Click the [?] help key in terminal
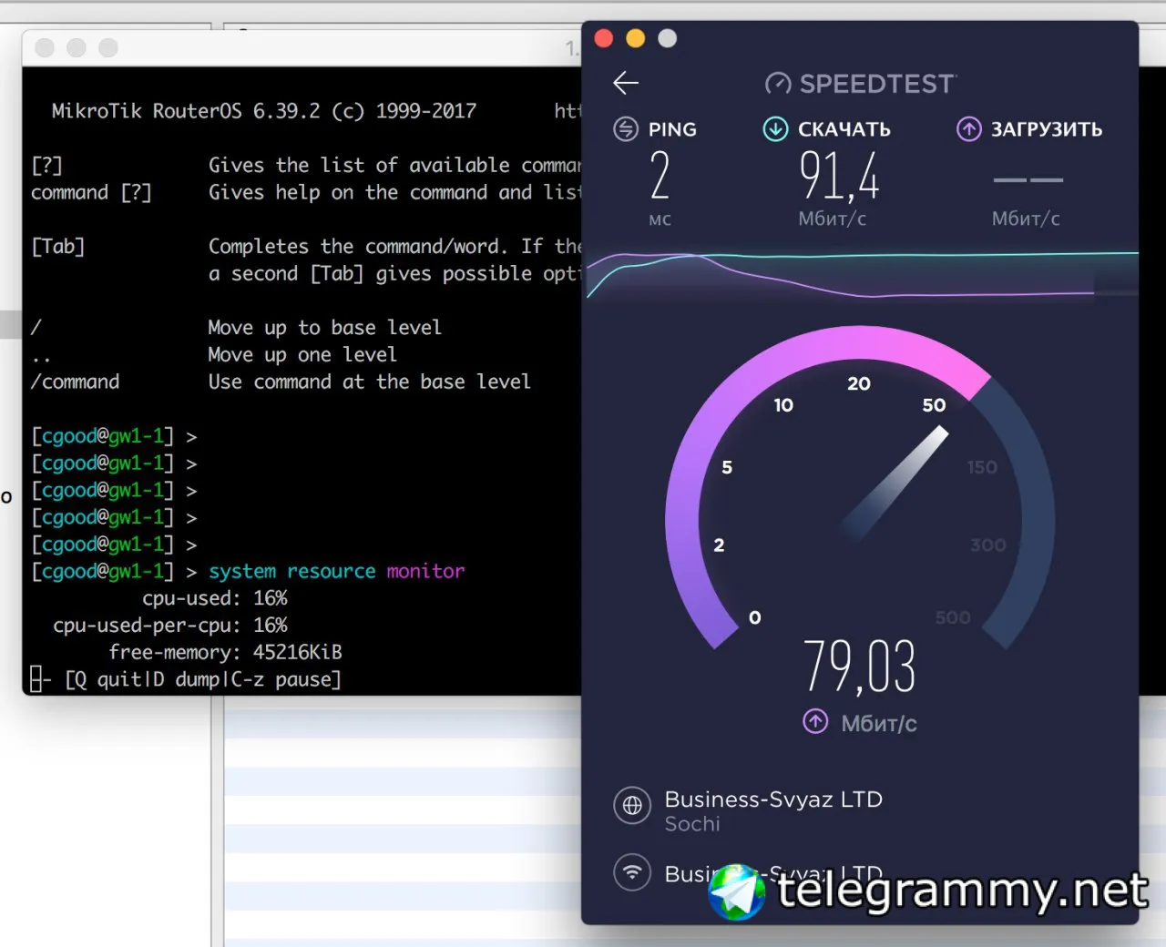The height and width of the screenshot is (947, 1166). point(46,166)
